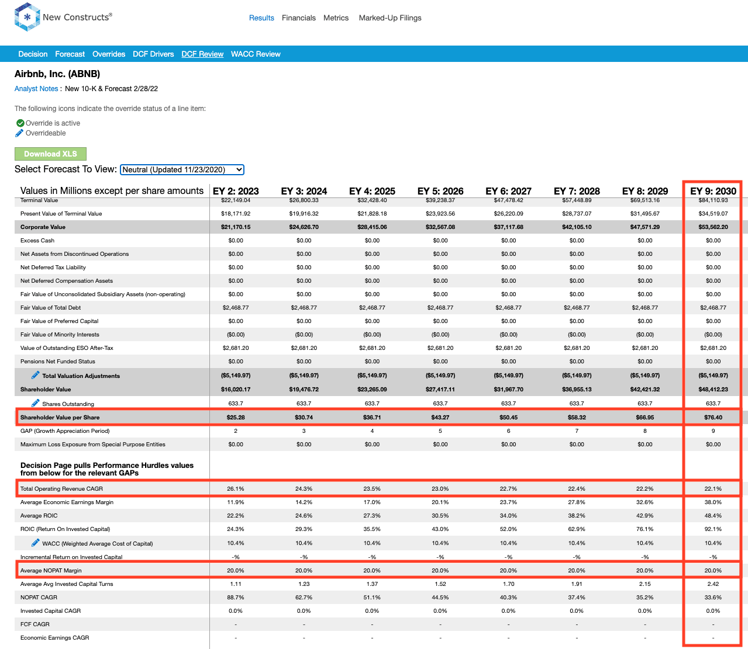Click the Average NOPAT Margin row label
The height and width of the screenshot is (649, 748).
[51, 571]
